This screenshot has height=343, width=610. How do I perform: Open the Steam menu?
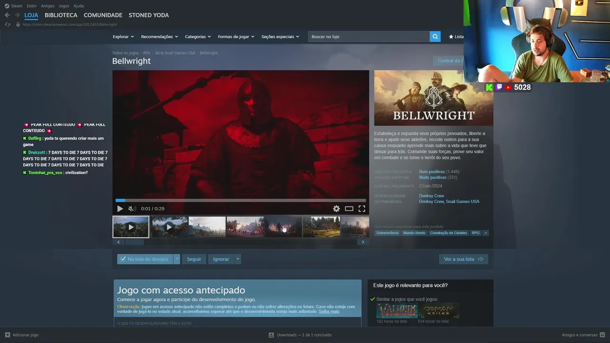coord(17,6)
